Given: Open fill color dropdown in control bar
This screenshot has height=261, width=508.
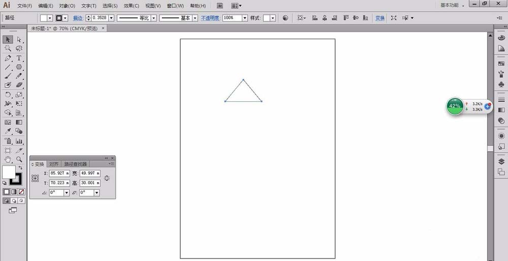Looking at the screenshot, I should 50,18.
